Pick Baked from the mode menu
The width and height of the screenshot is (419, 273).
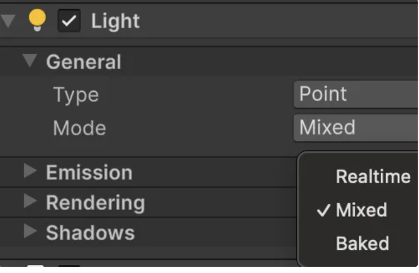(362, 243)
